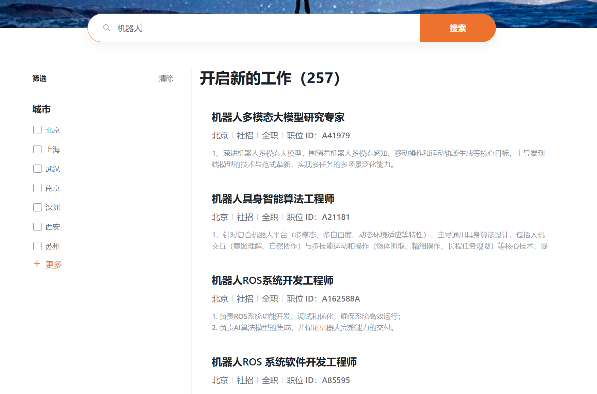The width and height of the screenshot is (597, 394).
Task: Enable the 武汉 city filter
Action: (37, 169)
